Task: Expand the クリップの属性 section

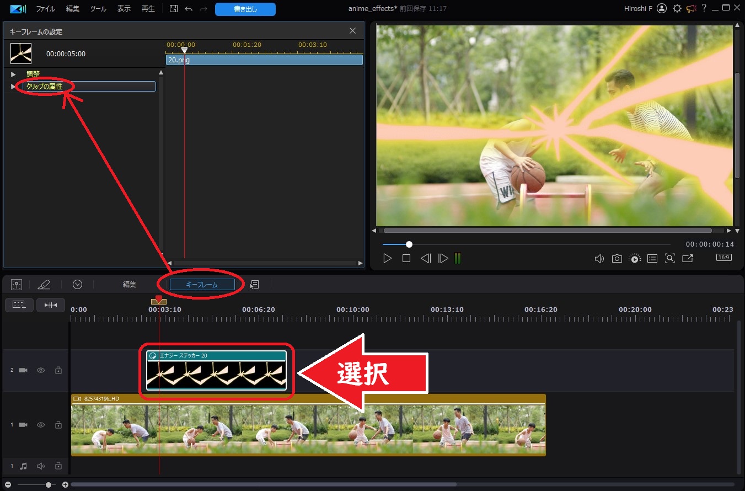Action: (x=13, y=86)
